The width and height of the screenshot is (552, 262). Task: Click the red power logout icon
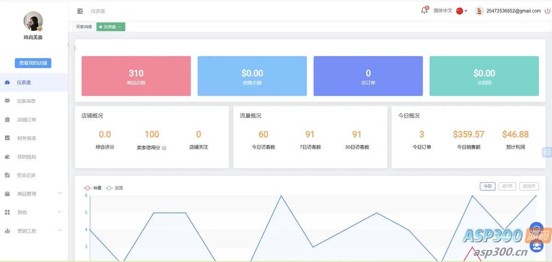[547, 11]
